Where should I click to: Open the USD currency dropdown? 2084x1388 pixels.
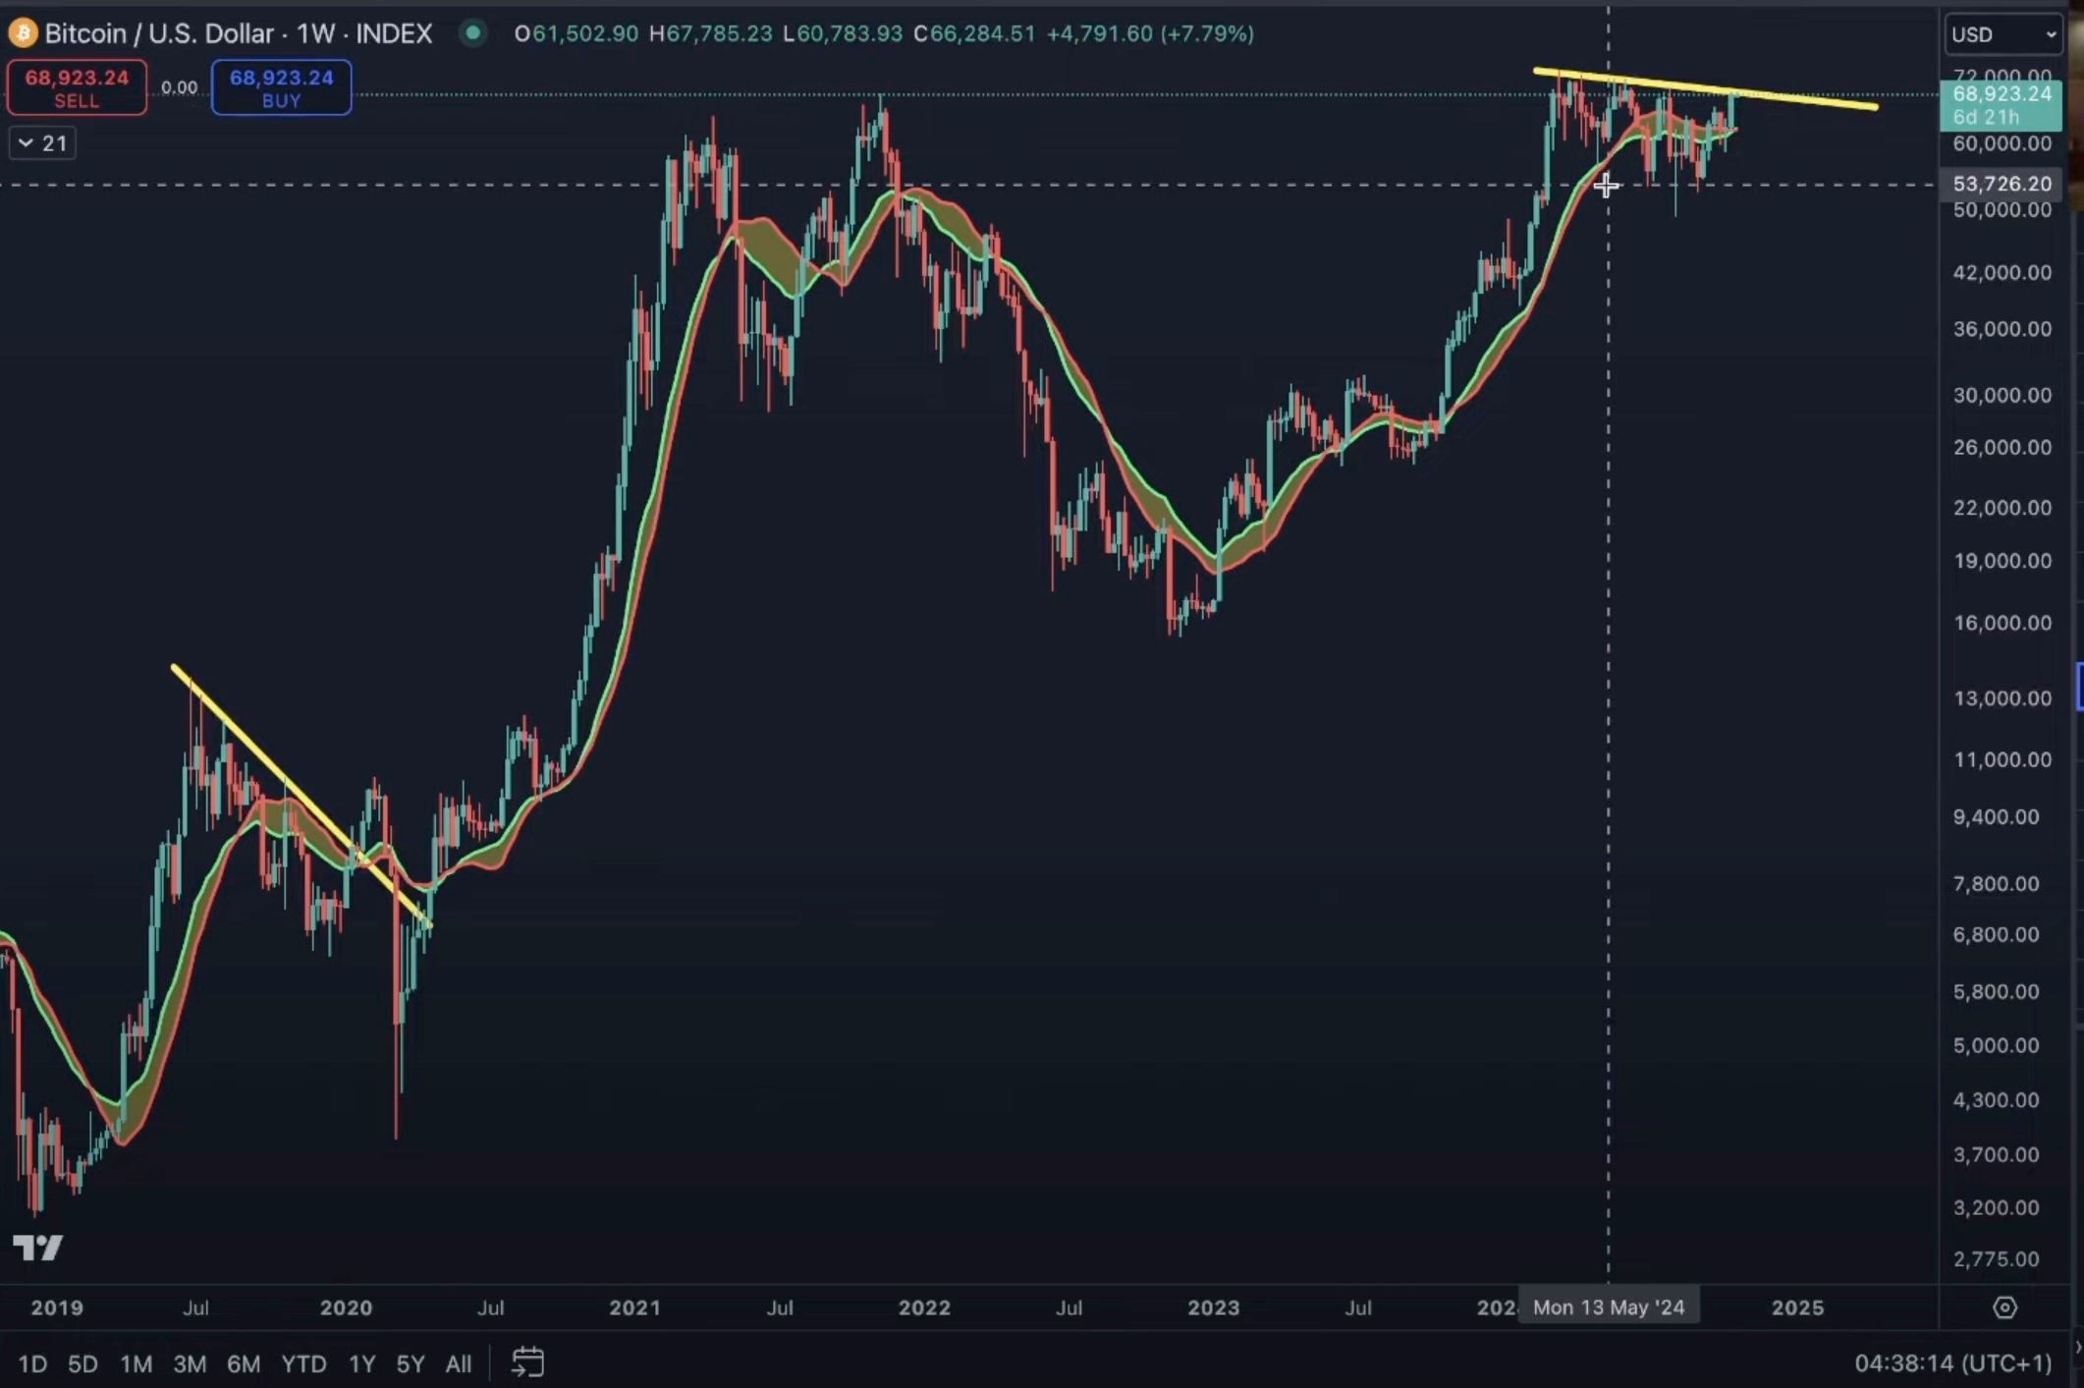click(x=2002, y=33)
